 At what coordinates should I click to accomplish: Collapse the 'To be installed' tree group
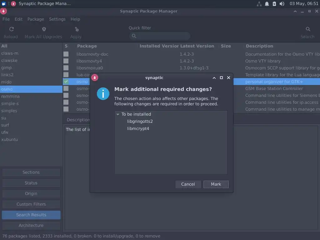[118, 114]
